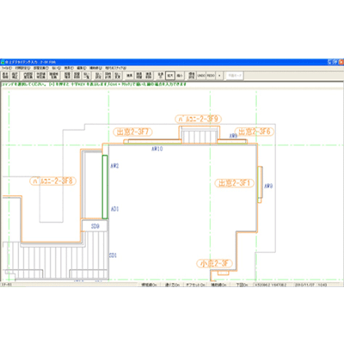Open the small dropdown arrow next to REDO
The width and height of the screenshot is (344, 344).
(219, 76)
